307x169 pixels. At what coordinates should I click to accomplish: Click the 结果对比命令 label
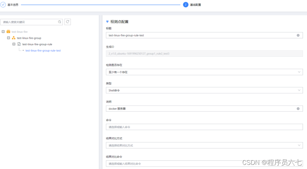click(114, 157)
